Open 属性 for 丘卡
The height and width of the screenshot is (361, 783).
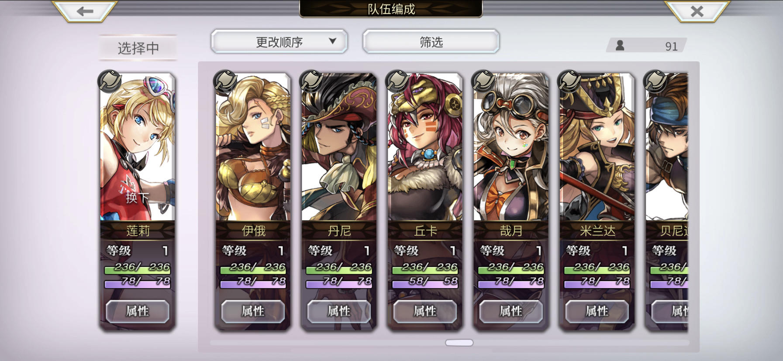pos(425,311)
